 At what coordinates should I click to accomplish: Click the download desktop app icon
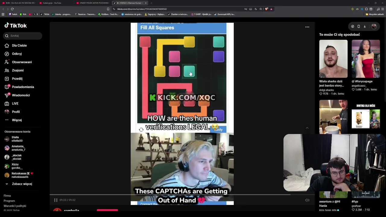coord(365,27)
